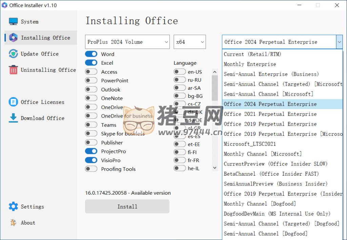Click the language list scrollbar thumb
The width and height of the screenshot is (347, 240).
pos(215,88)
